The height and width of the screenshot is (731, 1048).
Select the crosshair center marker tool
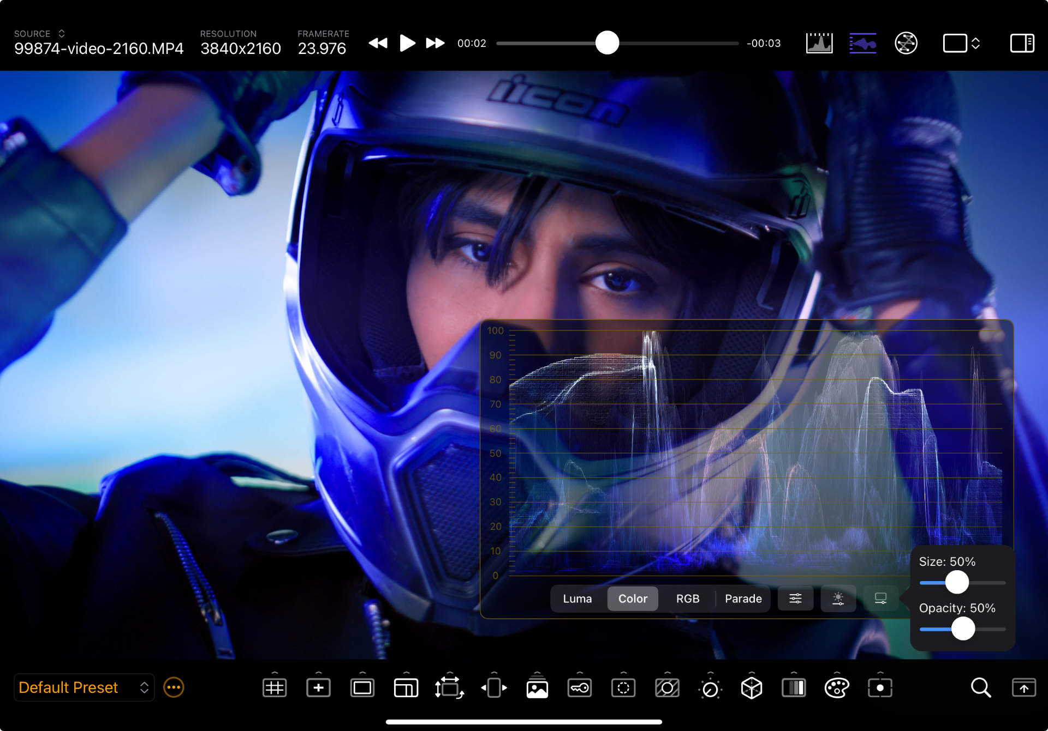point(318,688)
